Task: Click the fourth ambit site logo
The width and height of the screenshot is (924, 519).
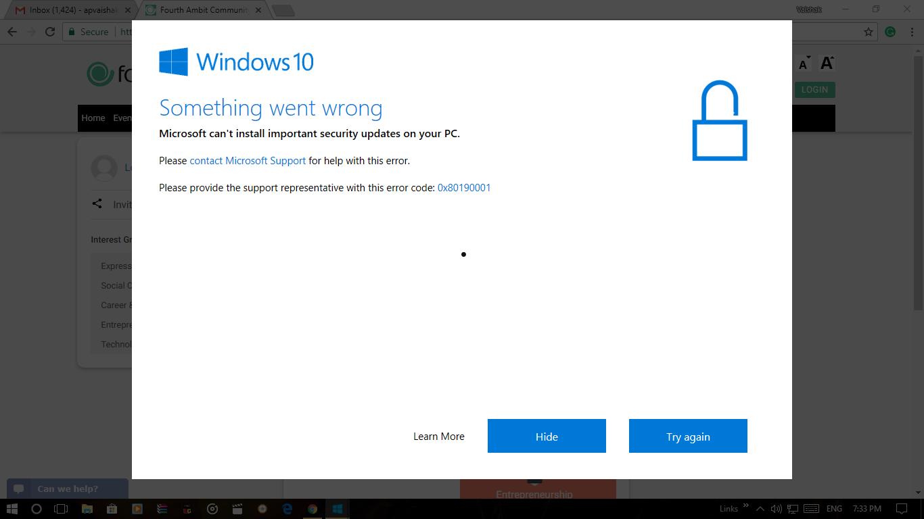Action: (109, 74)
